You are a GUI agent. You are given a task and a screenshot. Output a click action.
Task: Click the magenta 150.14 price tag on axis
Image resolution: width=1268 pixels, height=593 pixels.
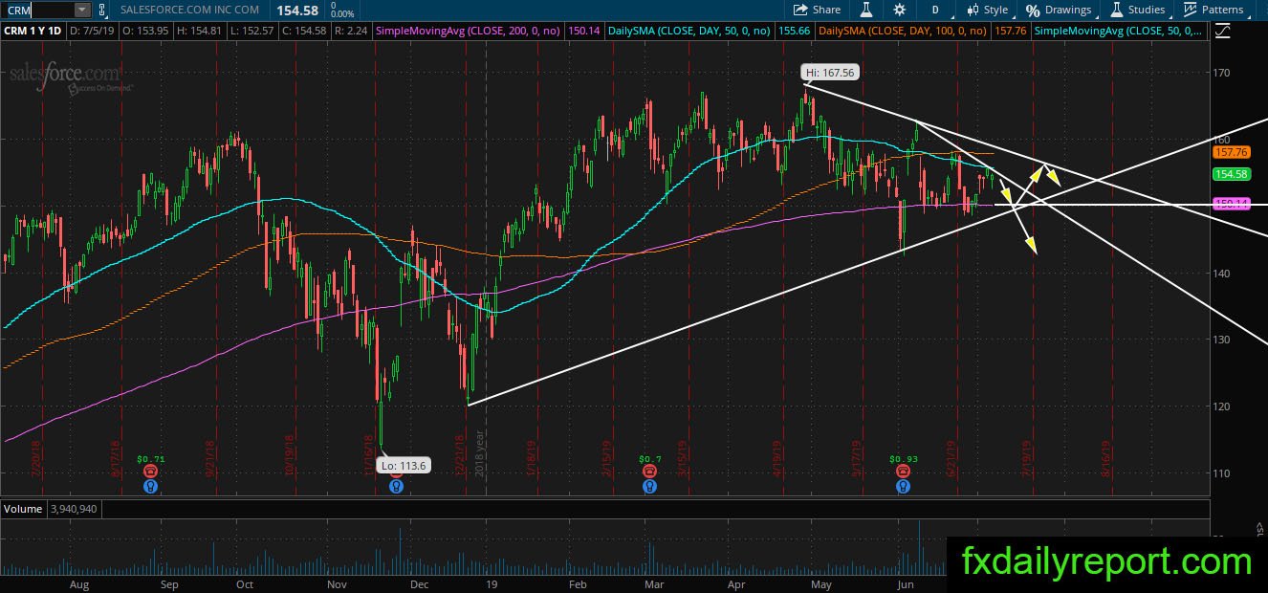(1231, 204)
